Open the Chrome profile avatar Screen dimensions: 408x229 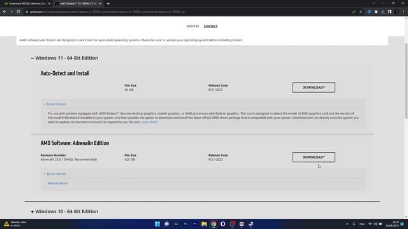pos(397,11)
